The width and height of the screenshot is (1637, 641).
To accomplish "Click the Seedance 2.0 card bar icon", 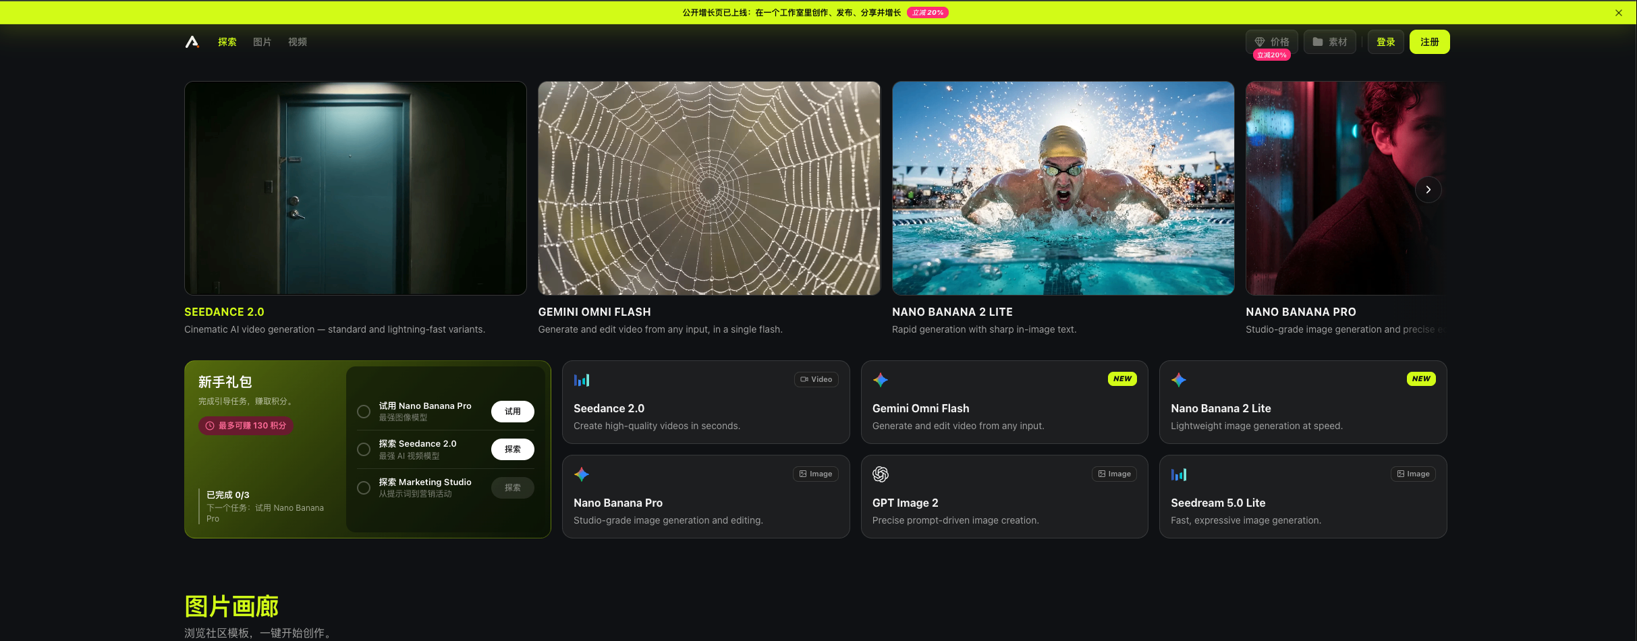I will click(x=582, y=380).
